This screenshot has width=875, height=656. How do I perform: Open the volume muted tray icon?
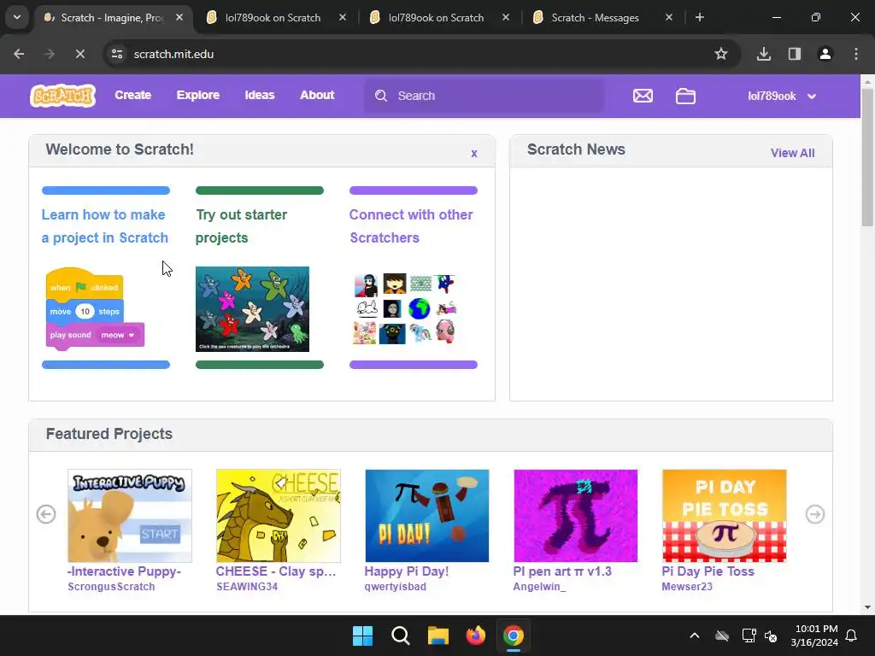[x=772, y=635]
